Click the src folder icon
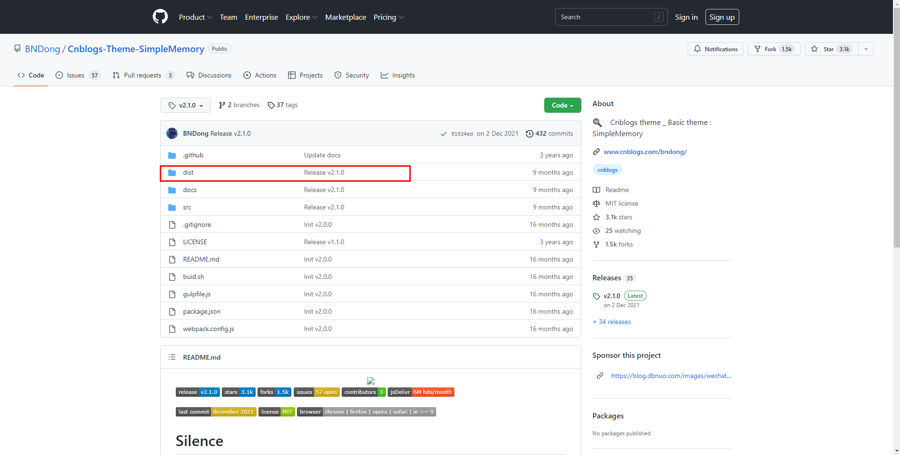 coord(172,208)
